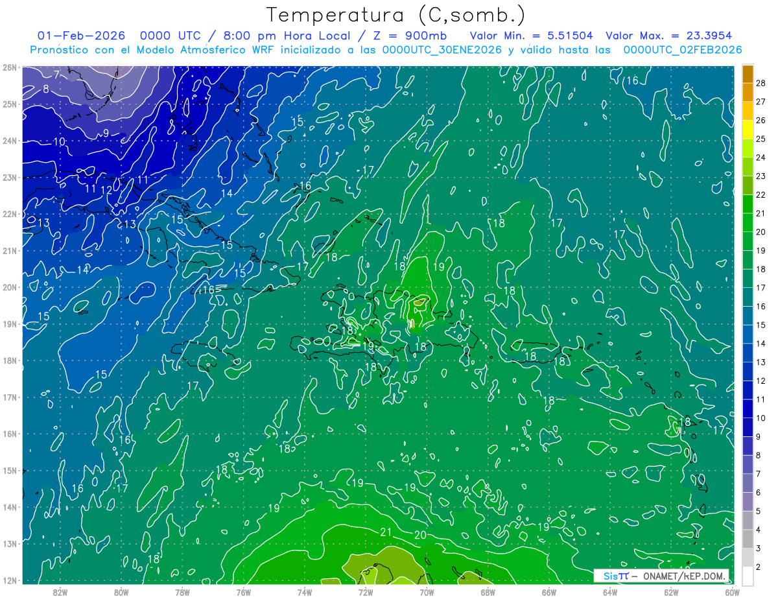Screen dimensions: 778x601
Task: Click the '18N' latitude label
Action: [9, 360]
